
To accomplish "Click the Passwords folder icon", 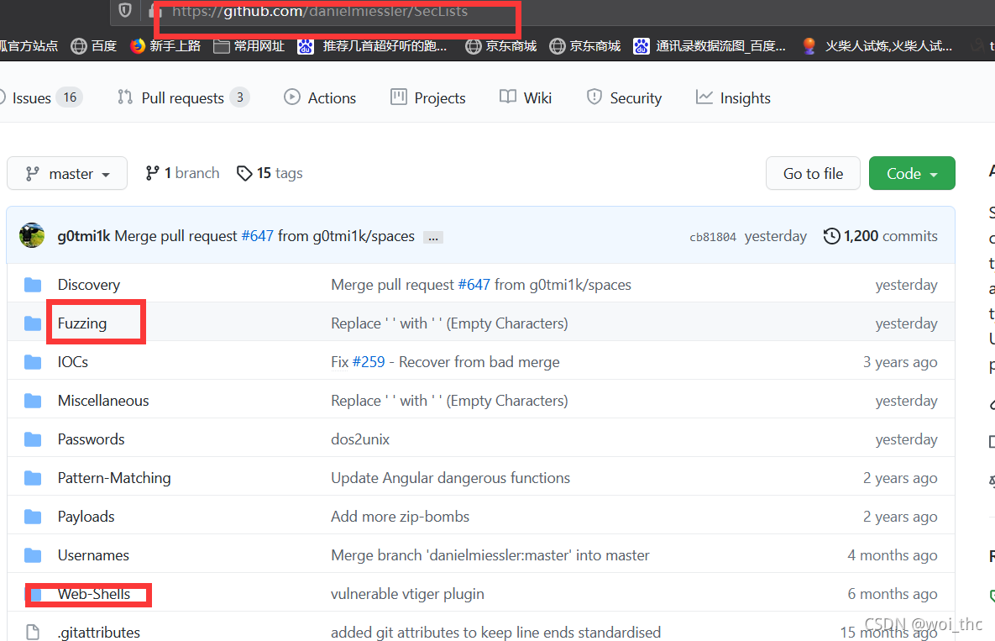I will [x=33, y=439].
